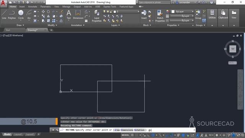
Task: Select the Circle tool
Action: pyautogui.click(x=21, y=15)
